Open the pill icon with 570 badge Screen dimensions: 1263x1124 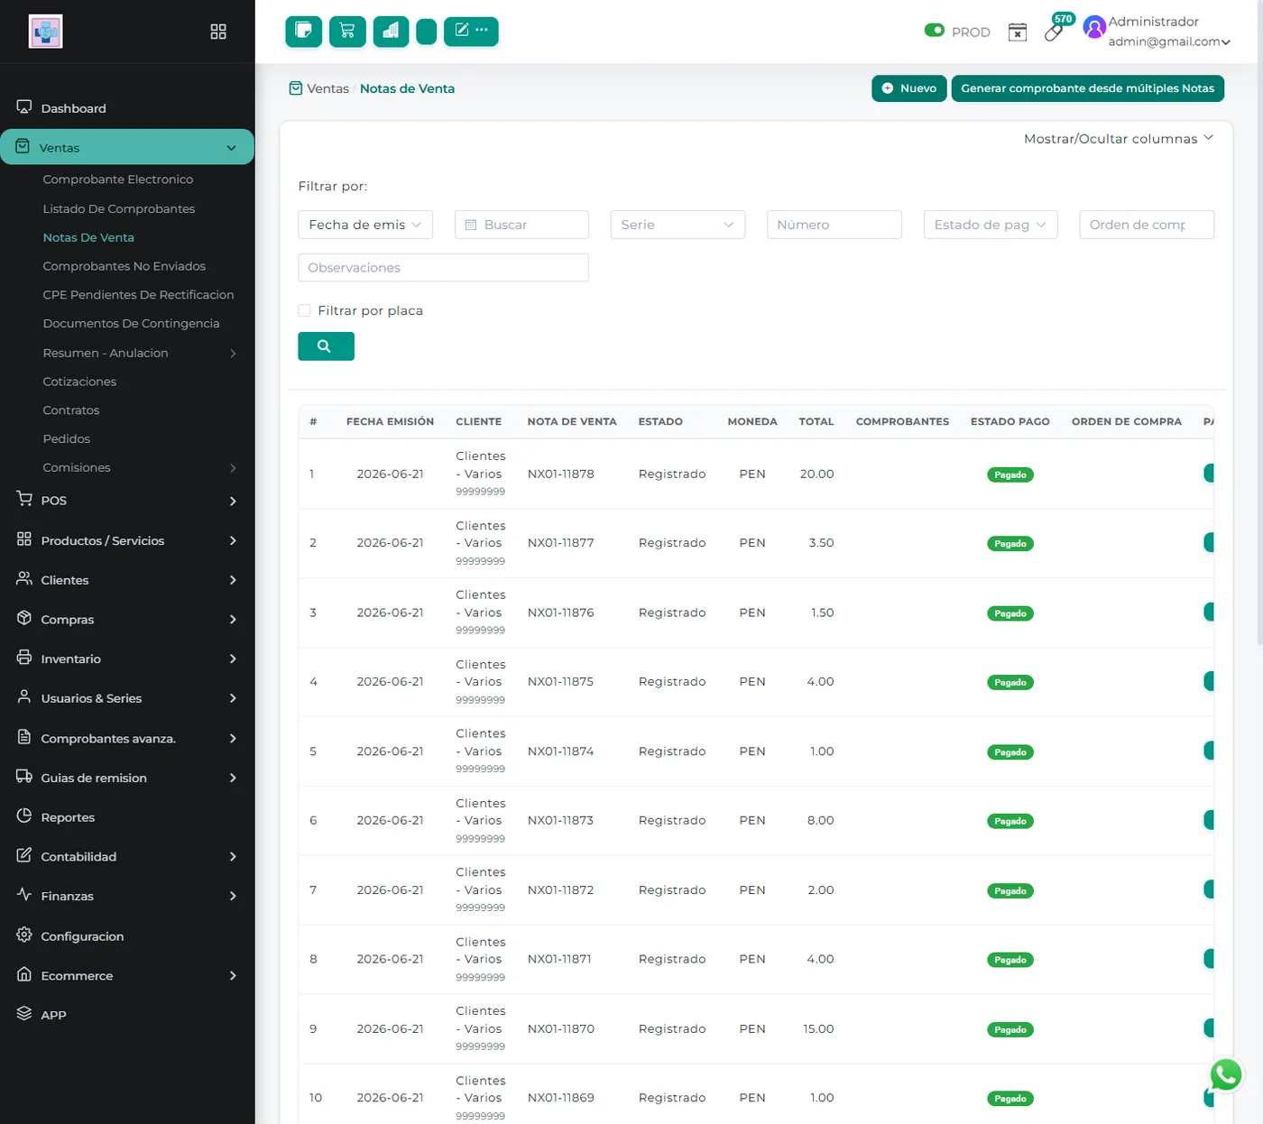1054,32
